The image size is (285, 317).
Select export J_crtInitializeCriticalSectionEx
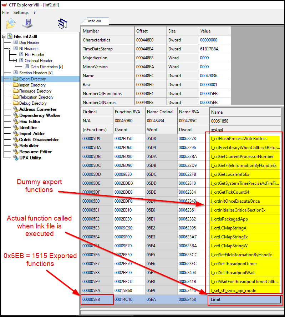coord(245,210)
